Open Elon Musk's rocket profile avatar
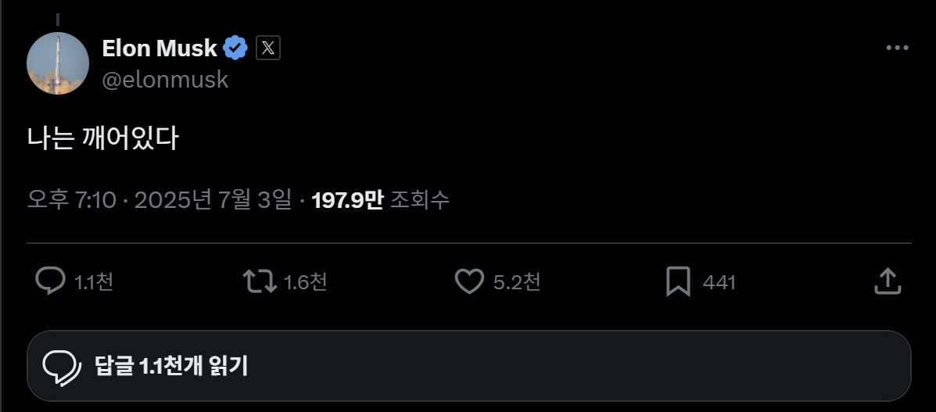 58,63
